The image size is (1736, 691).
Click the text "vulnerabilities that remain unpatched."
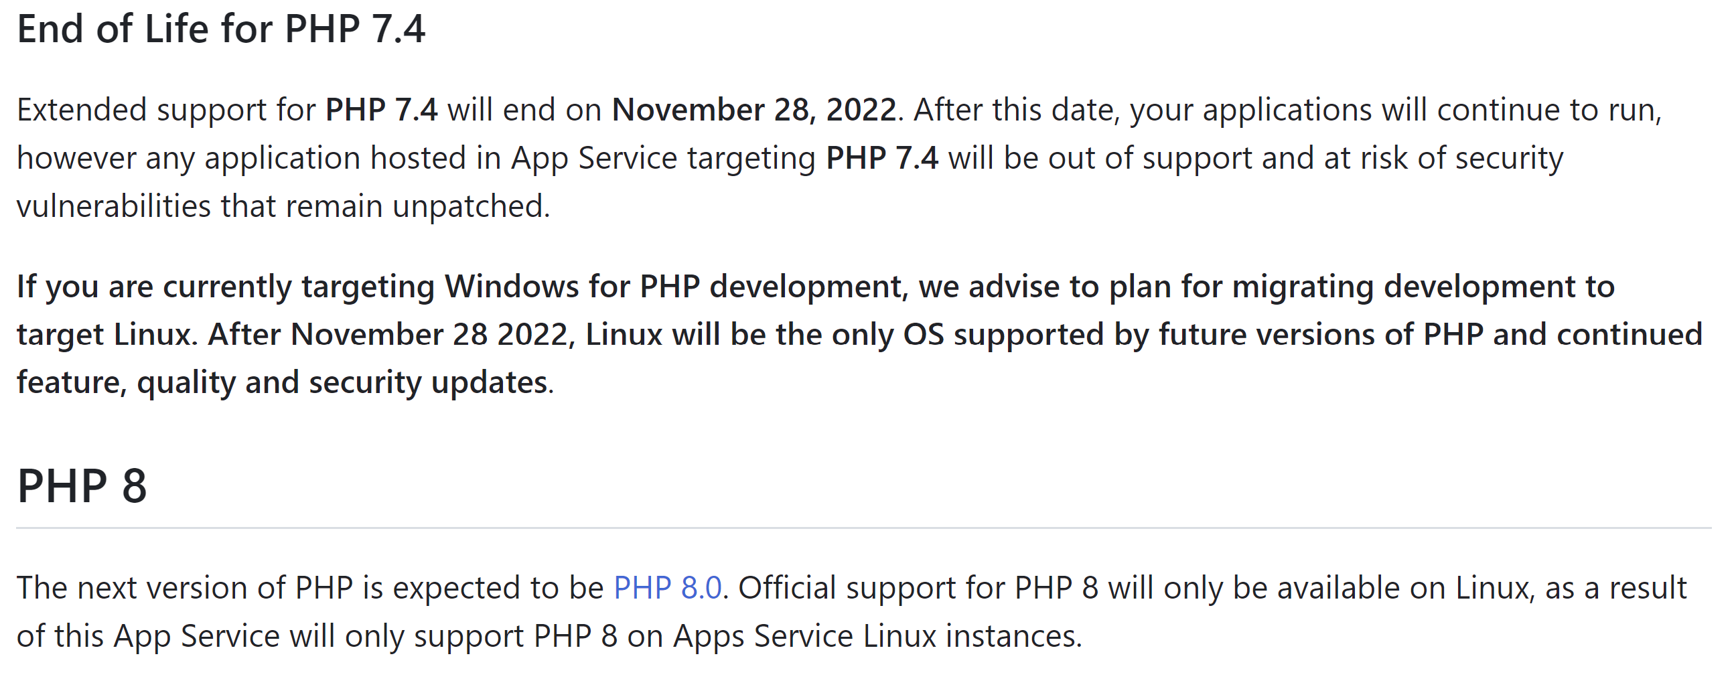tap(283, 206)
